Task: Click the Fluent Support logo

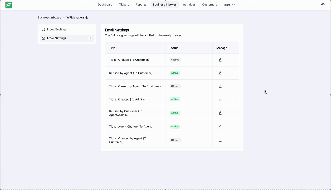Action: point(9,5)
